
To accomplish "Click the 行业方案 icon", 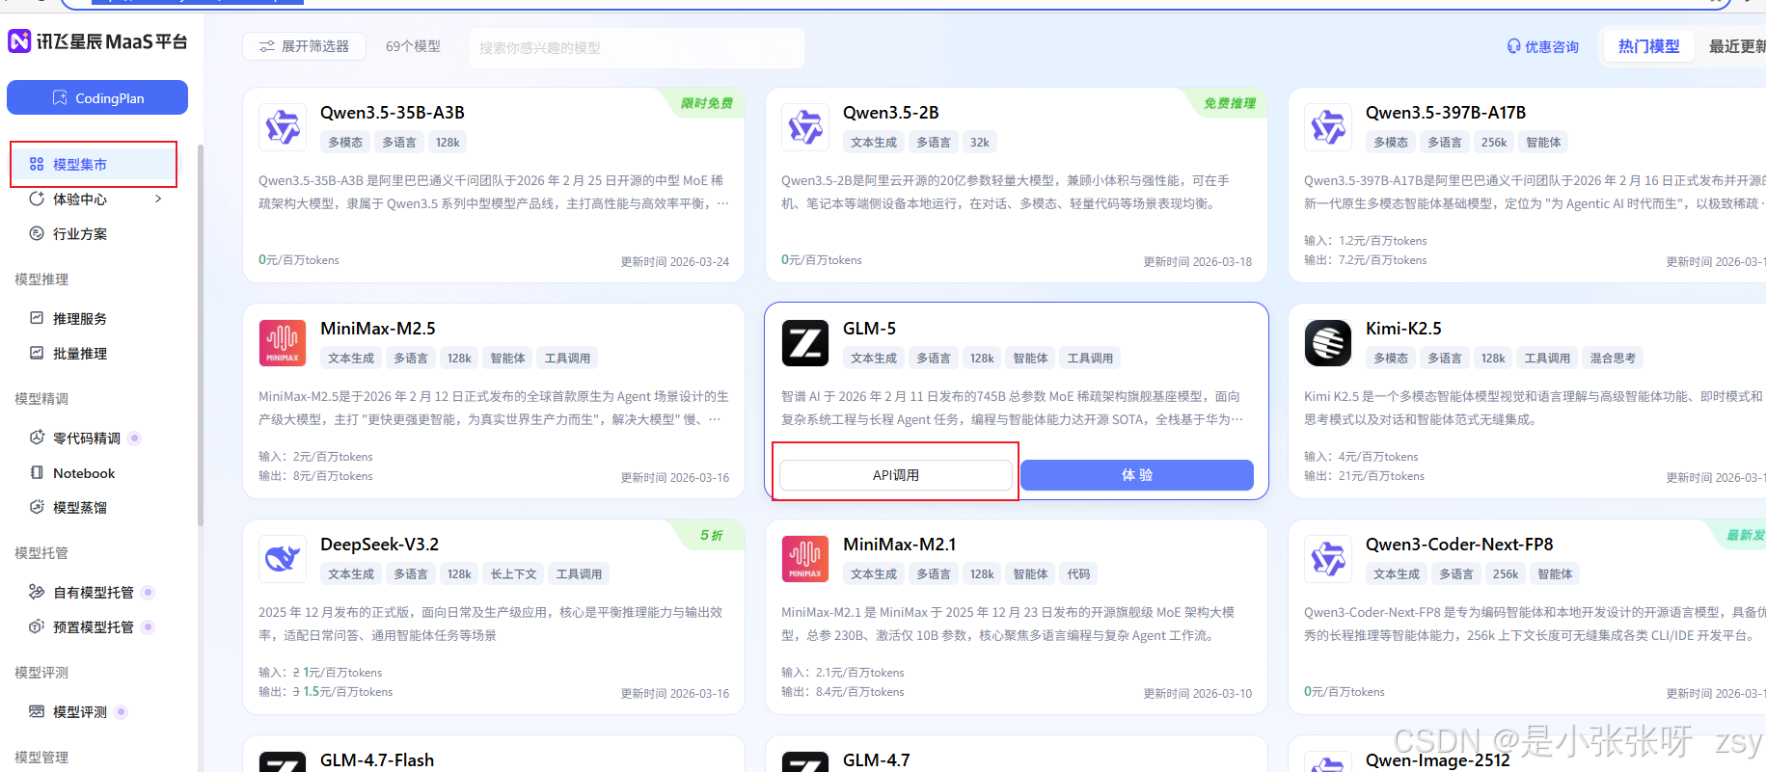I will click(x=37, y=233).
